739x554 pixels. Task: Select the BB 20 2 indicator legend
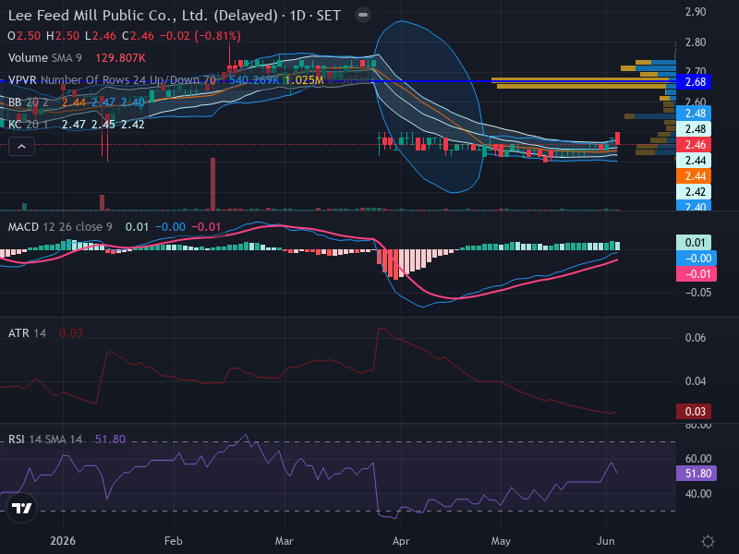[29, 102]
